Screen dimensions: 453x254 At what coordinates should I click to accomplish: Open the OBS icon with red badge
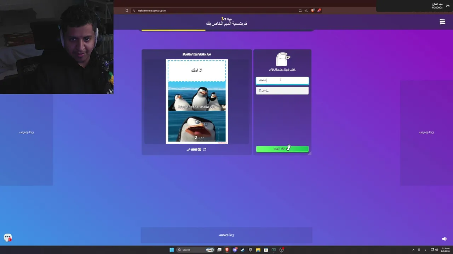(282, 250)
